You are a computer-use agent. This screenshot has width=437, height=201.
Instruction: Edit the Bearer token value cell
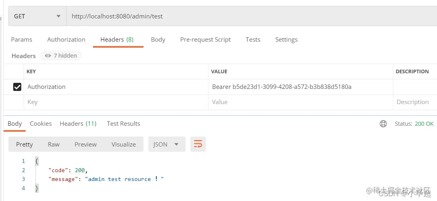(x=300, y=87)
